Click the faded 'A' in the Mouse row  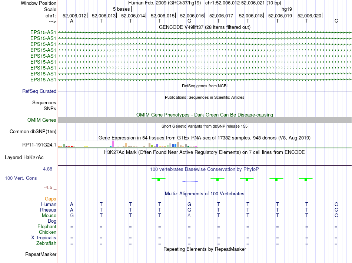(189, 216)
